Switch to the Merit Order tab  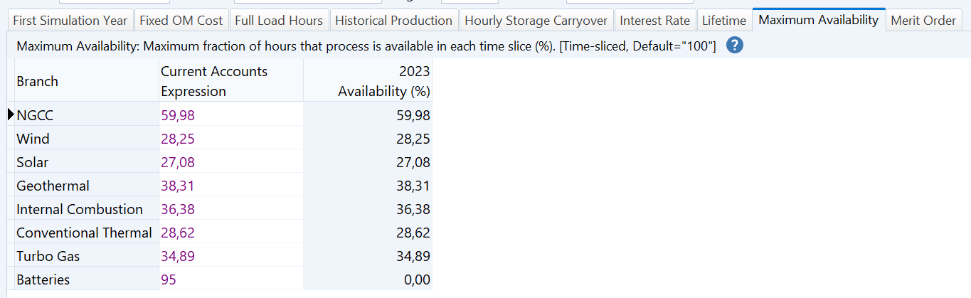923,21
